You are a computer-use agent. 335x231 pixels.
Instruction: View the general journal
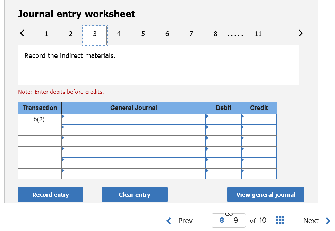click(x=266, y=194)
